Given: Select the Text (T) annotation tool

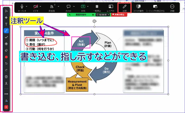Looking at the screenshot, I should [x=6, y=24].
